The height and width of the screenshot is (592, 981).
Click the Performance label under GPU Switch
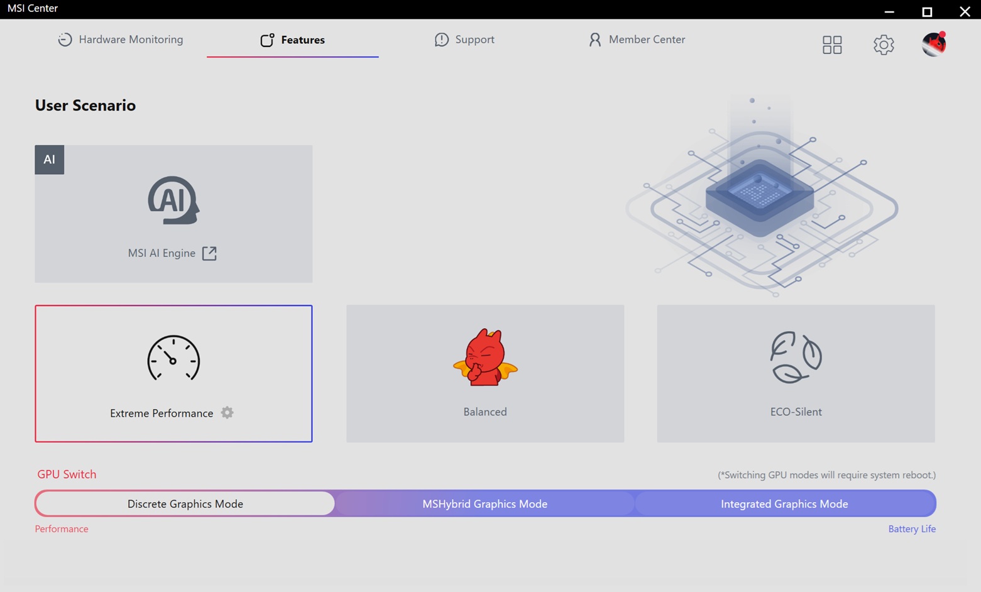[62, 529]
